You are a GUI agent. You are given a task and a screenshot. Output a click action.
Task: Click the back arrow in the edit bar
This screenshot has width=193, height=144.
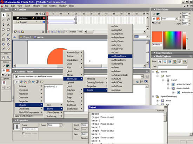pos(15,37)
